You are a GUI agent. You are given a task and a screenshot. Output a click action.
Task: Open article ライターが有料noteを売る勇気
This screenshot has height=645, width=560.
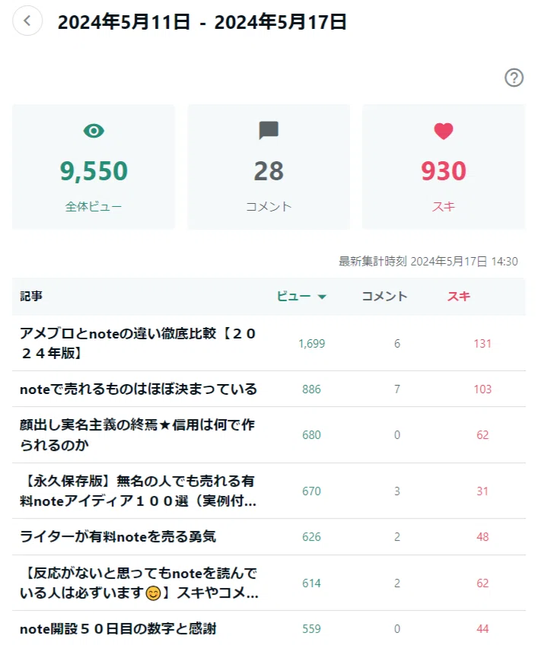click(118, 536)
